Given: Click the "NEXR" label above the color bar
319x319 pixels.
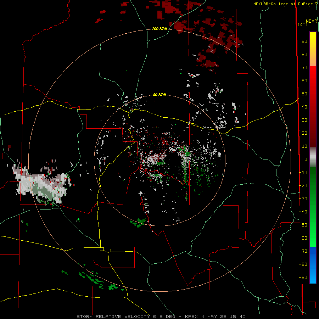Looking at the screenshot, I should pos(312,21).
